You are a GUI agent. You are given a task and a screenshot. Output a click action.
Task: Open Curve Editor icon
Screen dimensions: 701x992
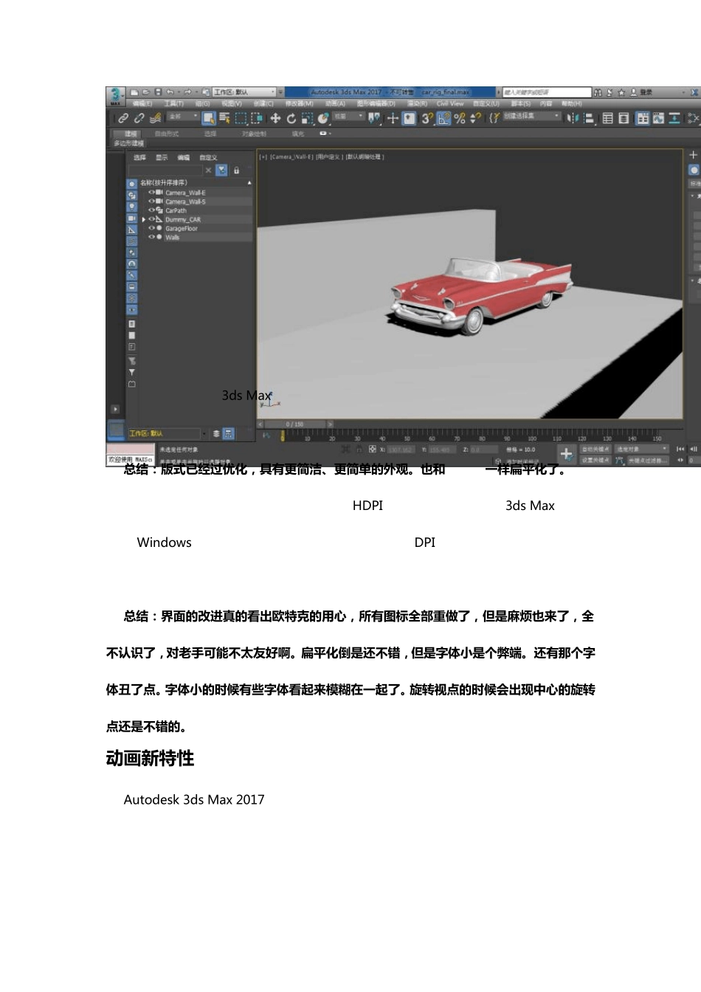click(x=658, y=118)
